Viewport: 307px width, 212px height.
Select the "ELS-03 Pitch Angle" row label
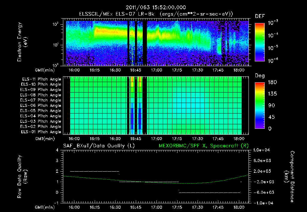point(41,122)
